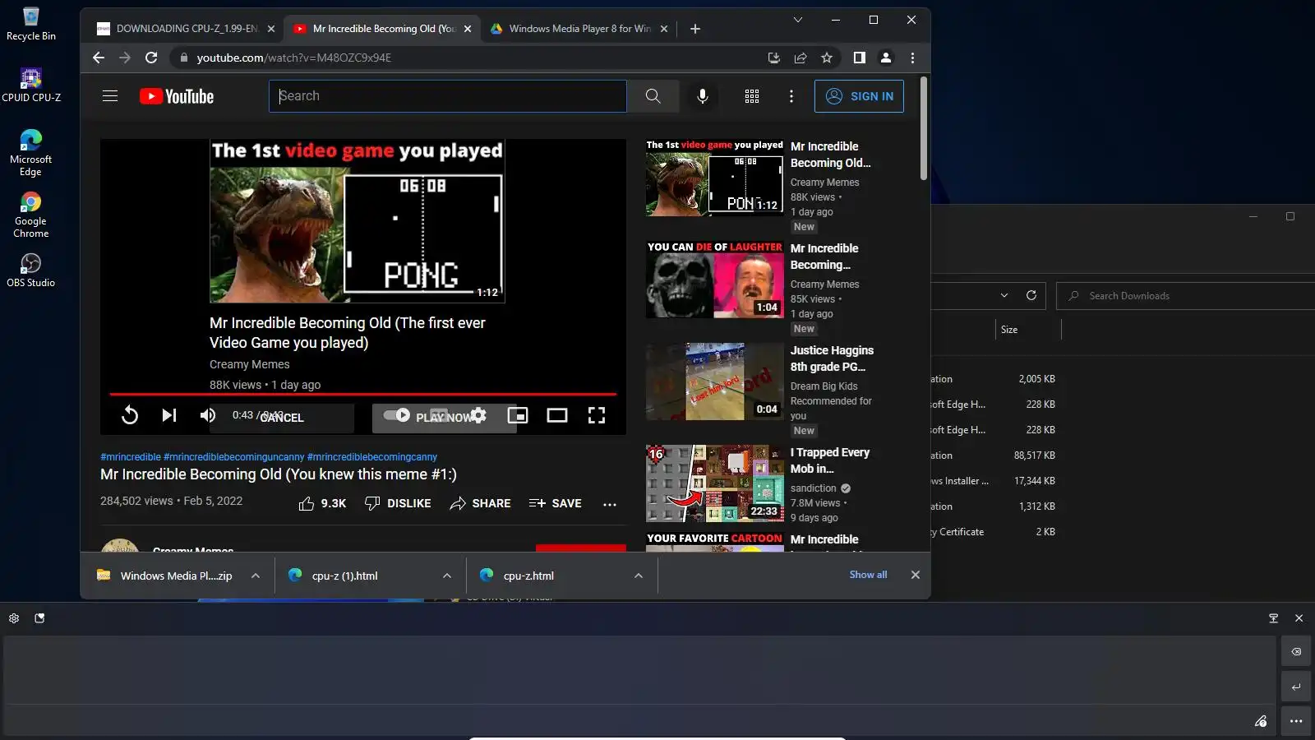The height and width of the screenshot is (740, 1315).
Task: Switch the player to miniplayer
Action: [518, 415]
